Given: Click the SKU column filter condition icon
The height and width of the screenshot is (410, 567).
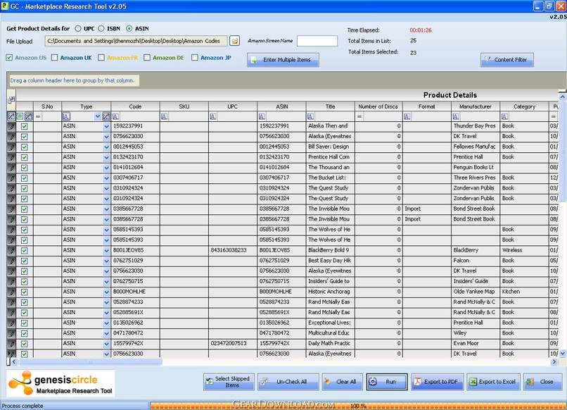Looking at the screenshot, I should tap(164, 116).
